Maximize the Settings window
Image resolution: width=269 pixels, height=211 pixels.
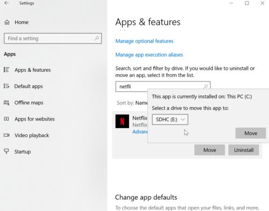(x=247, y=3)
